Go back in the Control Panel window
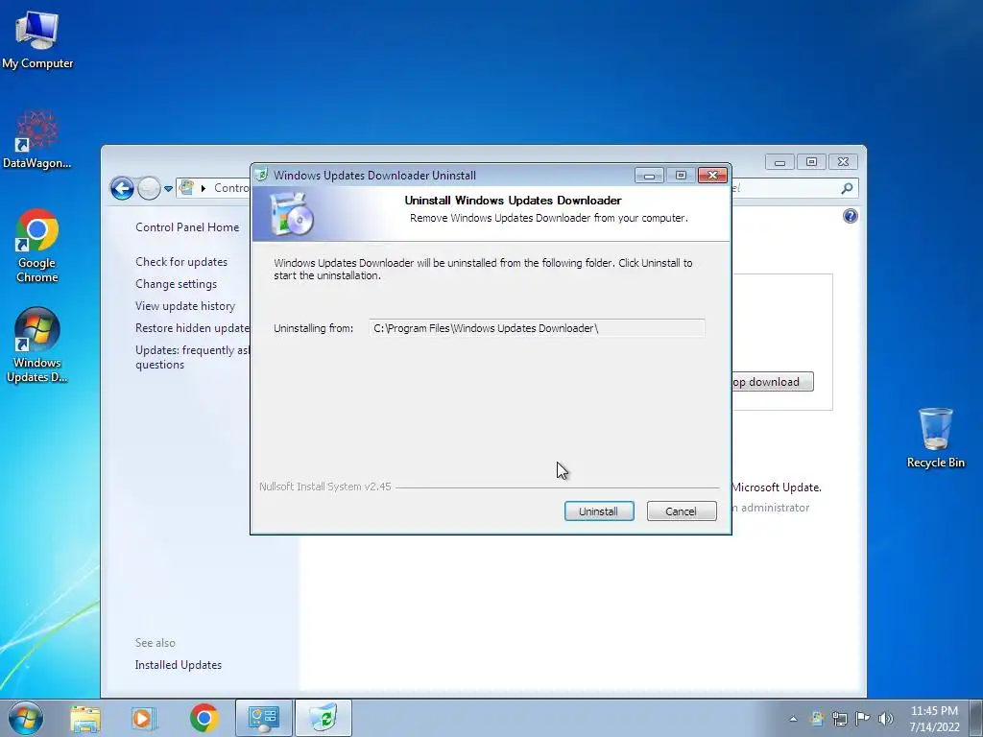Screen dimensions: 983x737 [122, 188]
